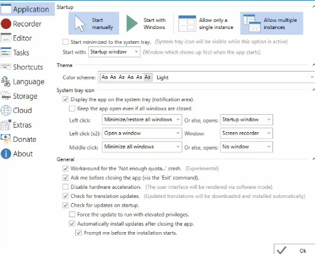Click the Donate label in sidebar
This screenshot has width=315, height=254.
tap(24, 139)
